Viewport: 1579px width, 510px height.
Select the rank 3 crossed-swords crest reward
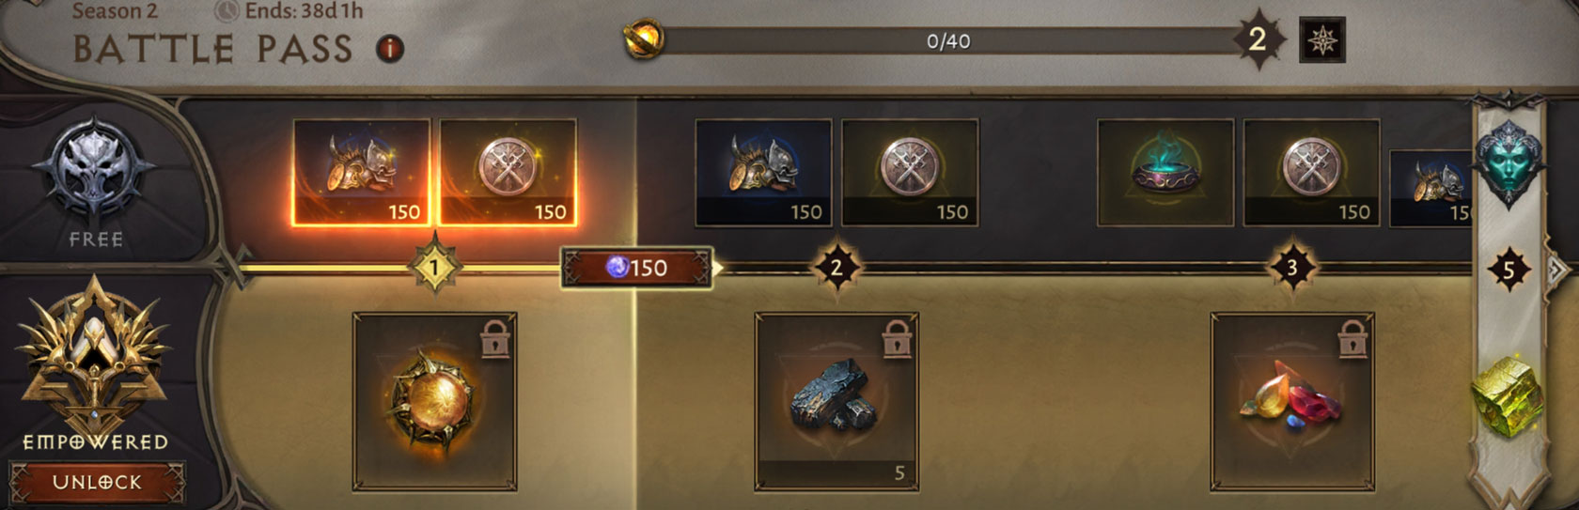click(x=1312, y=173)
